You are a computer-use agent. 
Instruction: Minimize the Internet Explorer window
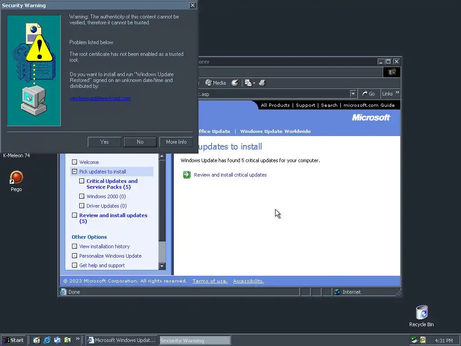(x=381, y=61)
